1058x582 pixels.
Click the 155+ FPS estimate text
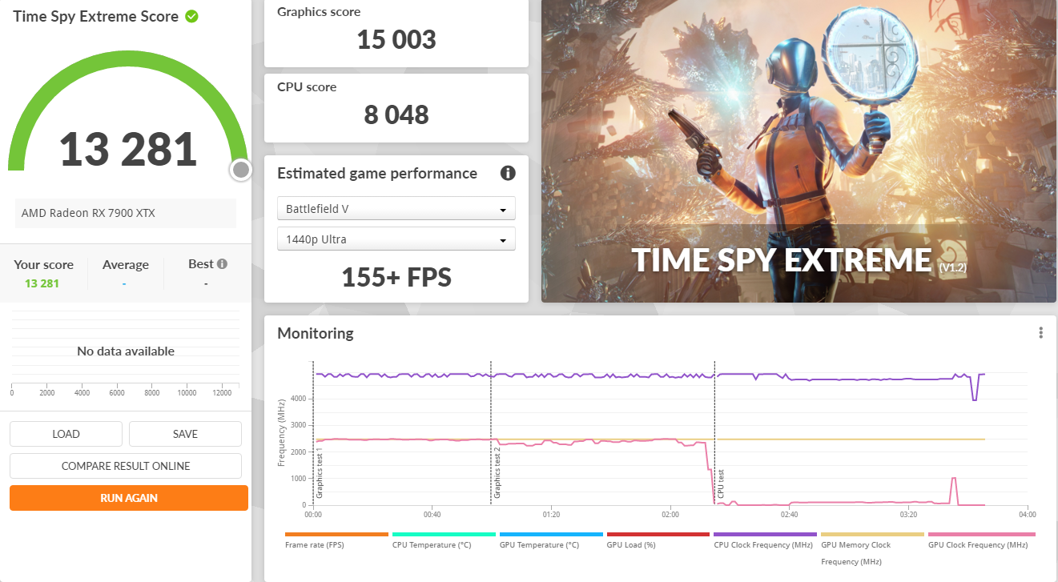click(396, 277)
